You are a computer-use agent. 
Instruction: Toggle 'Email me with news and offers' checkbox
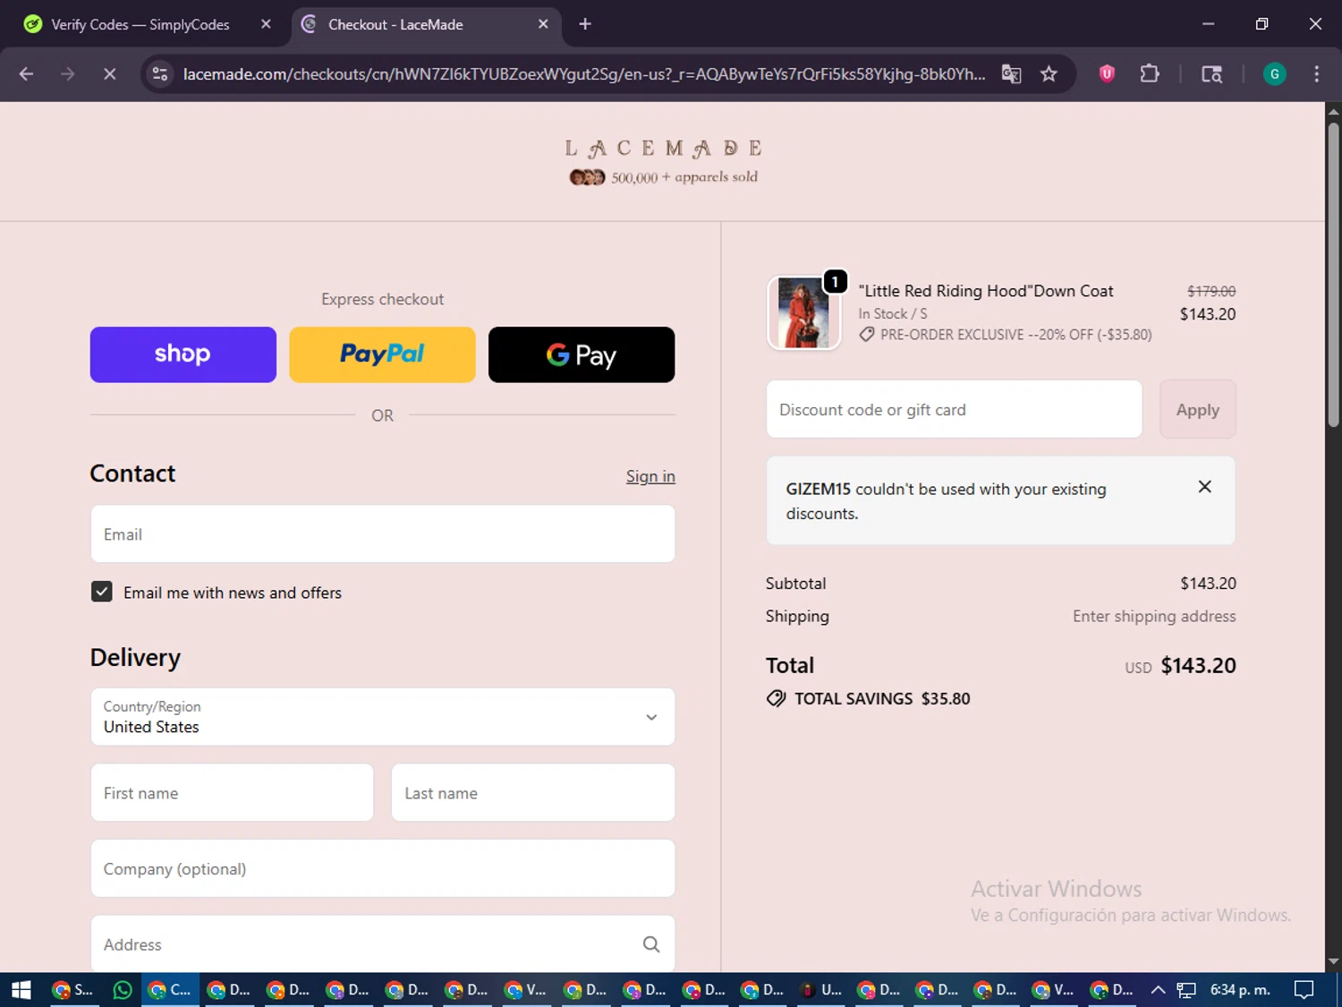[102, 592]
